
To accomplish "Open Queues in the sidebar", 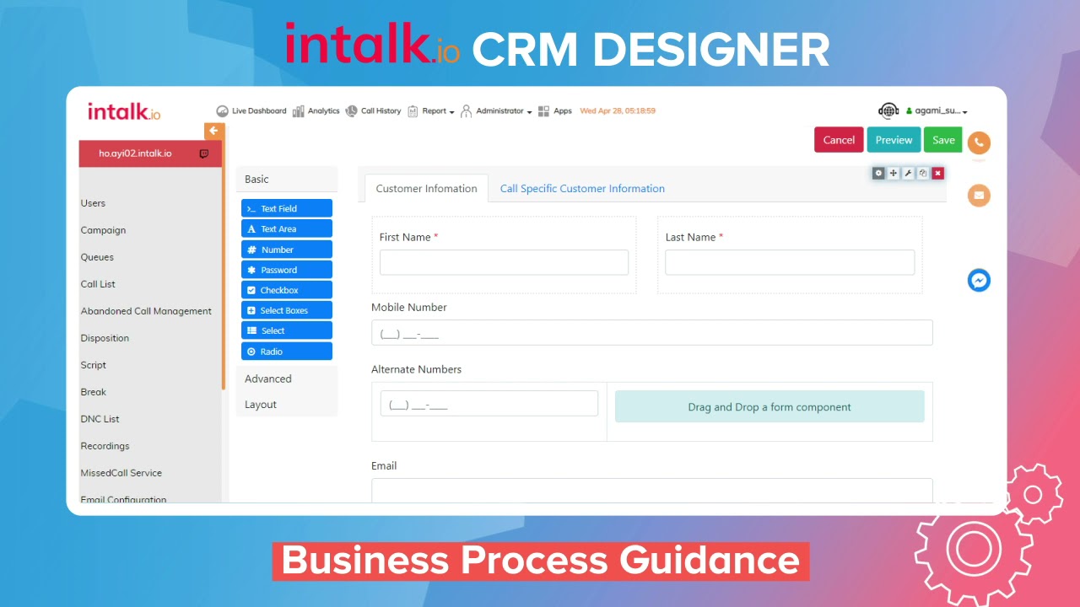I will coord(97,257).
